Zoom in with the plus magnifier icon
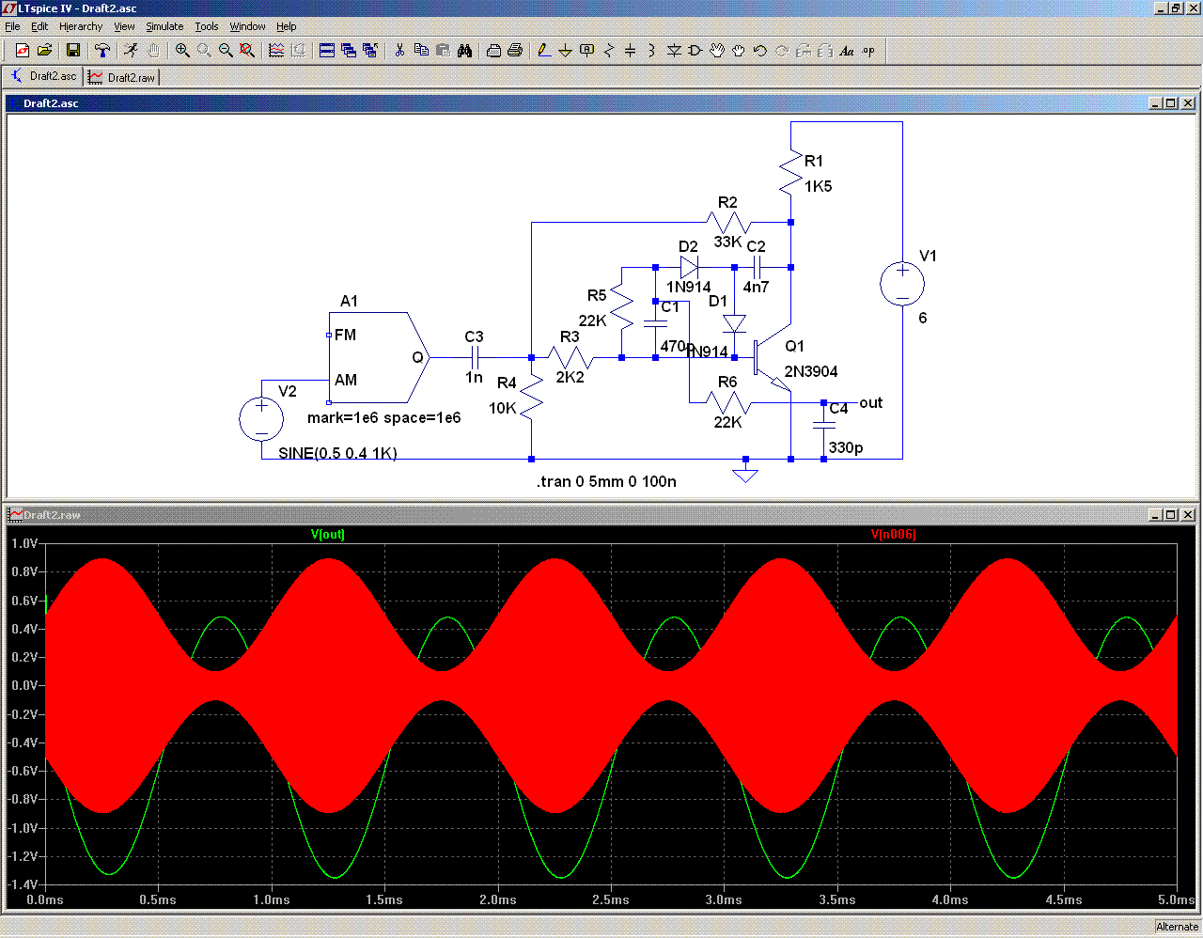 coord(182,51)
